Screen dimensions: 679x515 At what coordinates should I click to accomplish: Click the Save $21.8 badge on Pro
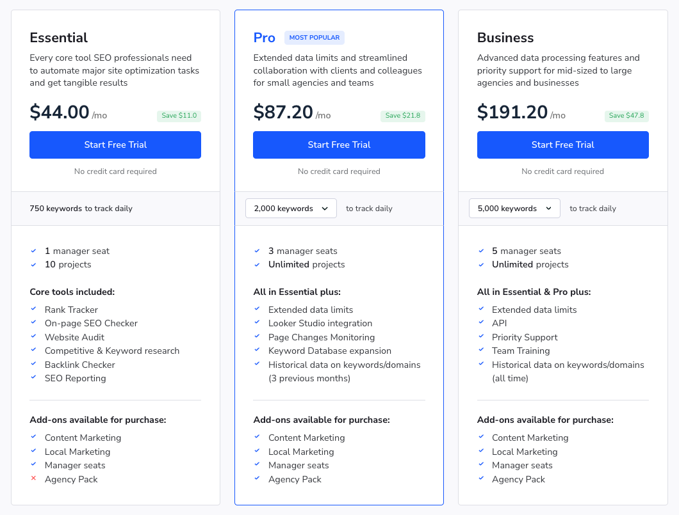click(403, 116)
